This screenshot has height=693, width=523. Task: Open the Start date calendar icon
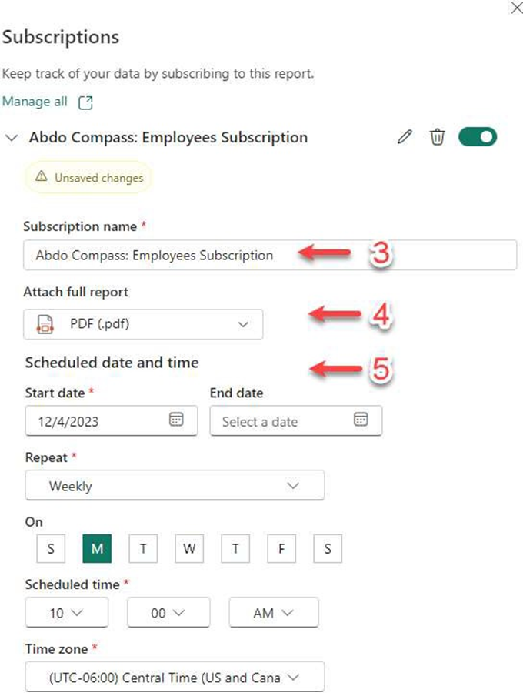tap(176, 420)
